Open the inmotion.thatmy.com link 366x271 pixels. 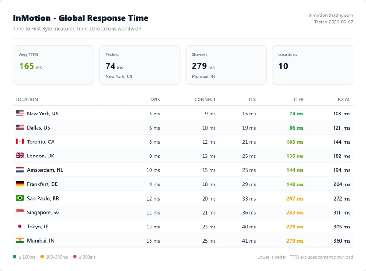[330, 15]
